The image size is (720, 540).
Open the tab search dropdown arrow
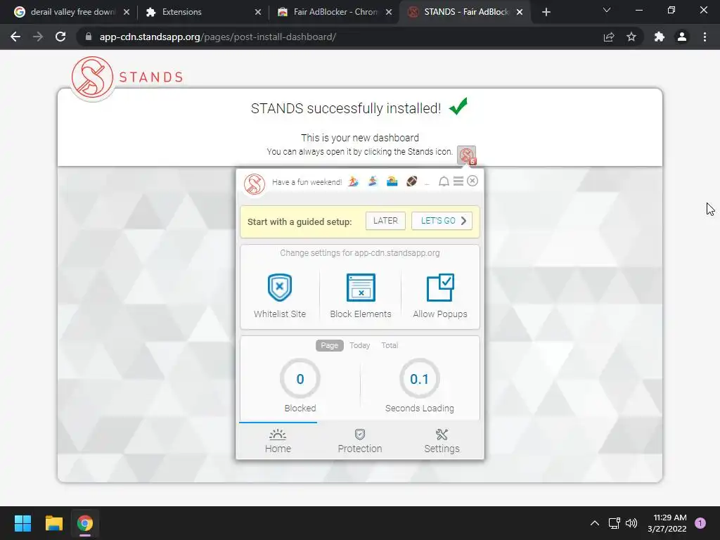click(x=607, y=10)
